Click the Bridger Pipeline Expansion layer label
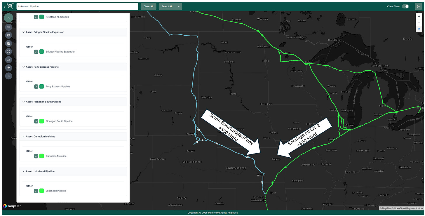 click(60, 52)
